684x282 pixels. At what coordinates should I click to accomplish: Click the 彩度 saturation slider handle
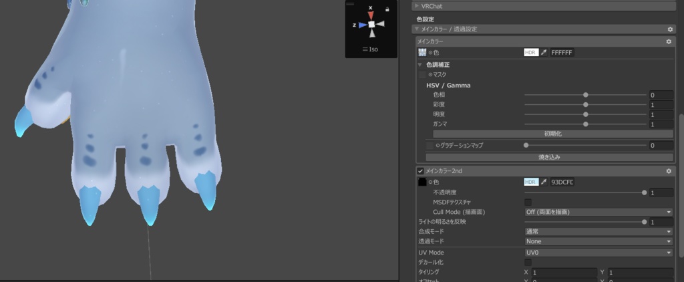(x=585, y=105)
